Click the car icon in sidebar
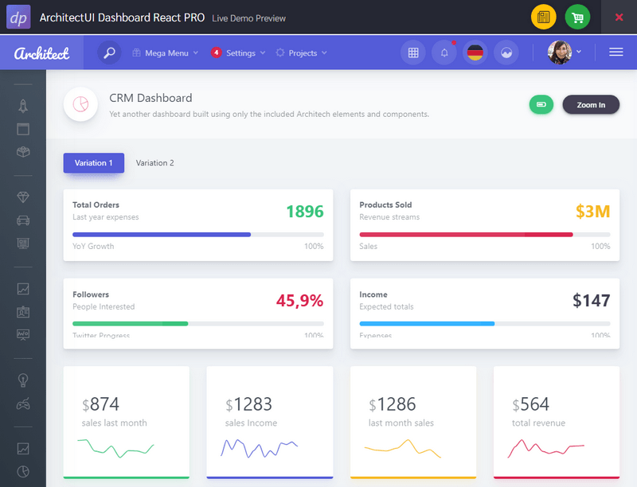This screenshot has height=487, width=637. click(x=23, y=220)
